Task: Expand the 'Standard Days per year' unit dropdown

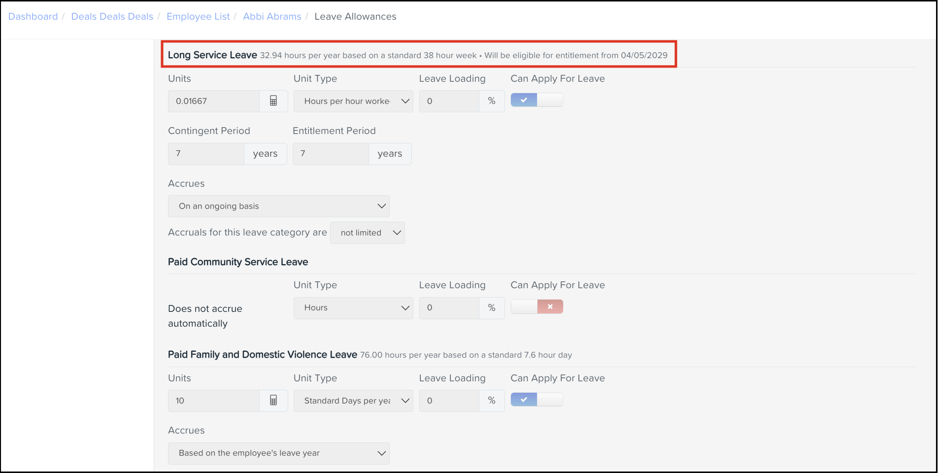Action: coord(353,401)
